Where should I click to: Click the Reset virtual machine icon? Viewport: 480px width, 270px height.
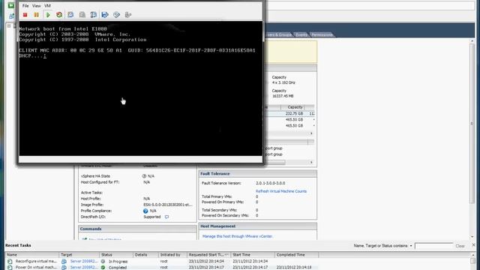(59, 15)
